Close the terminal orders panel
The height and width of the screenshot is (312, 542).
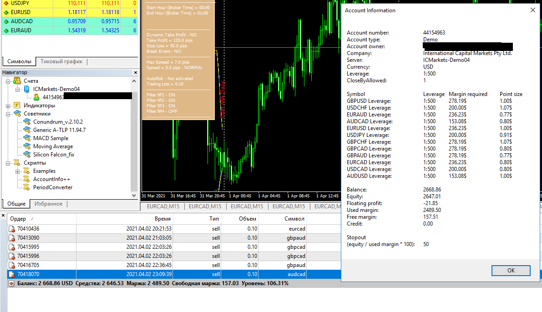pyautogui.click(x=3, y=216)
